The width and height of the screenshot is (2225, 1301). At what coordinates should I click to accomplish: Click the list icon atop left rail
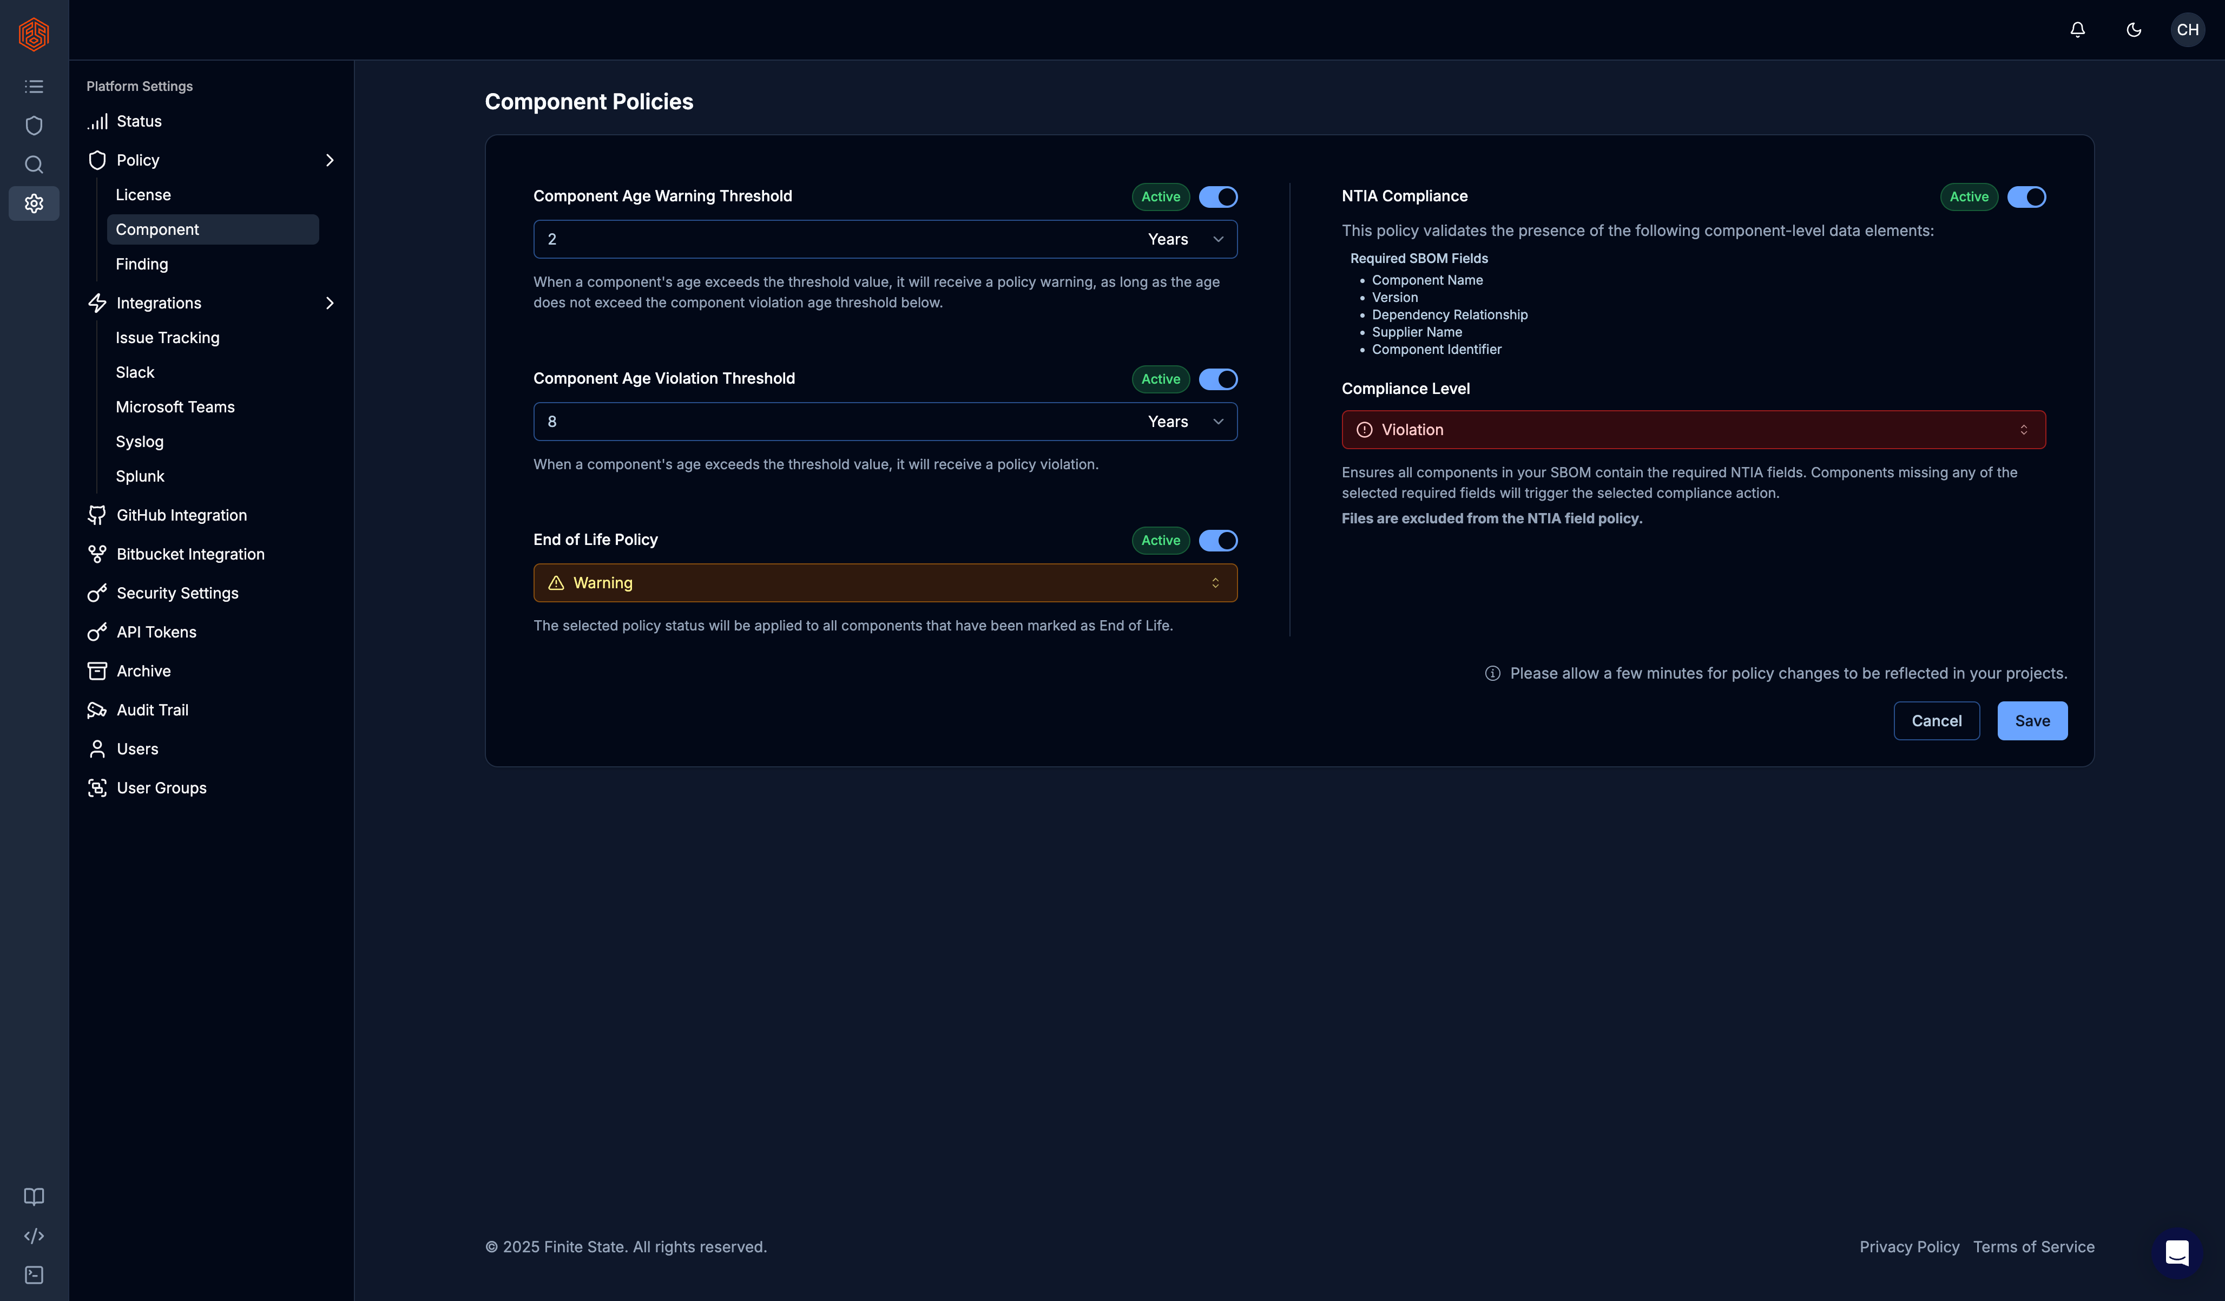[34, 87]
